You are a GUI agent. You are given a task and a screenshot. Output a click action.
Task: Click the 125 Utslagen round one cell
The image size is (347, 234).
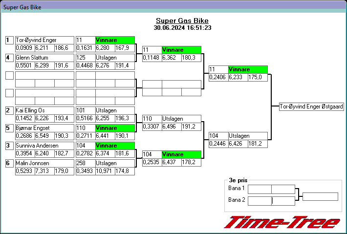(106, 58)
